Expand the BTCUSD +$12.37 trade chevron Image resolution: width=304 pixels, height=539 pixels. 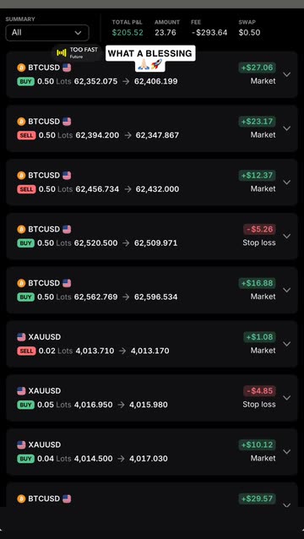pos(286,182)
